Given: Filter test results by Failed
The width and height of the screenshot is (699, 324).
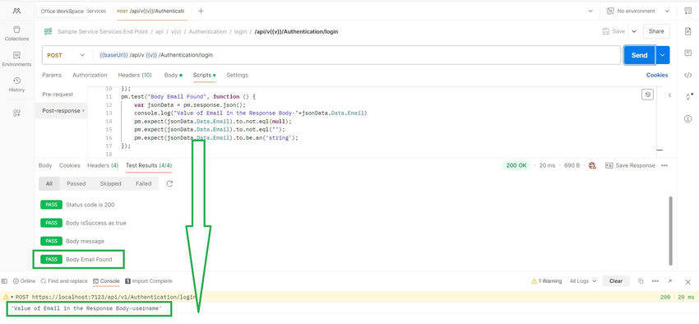Looking at the screenshot, I should (x=144, y=183).
